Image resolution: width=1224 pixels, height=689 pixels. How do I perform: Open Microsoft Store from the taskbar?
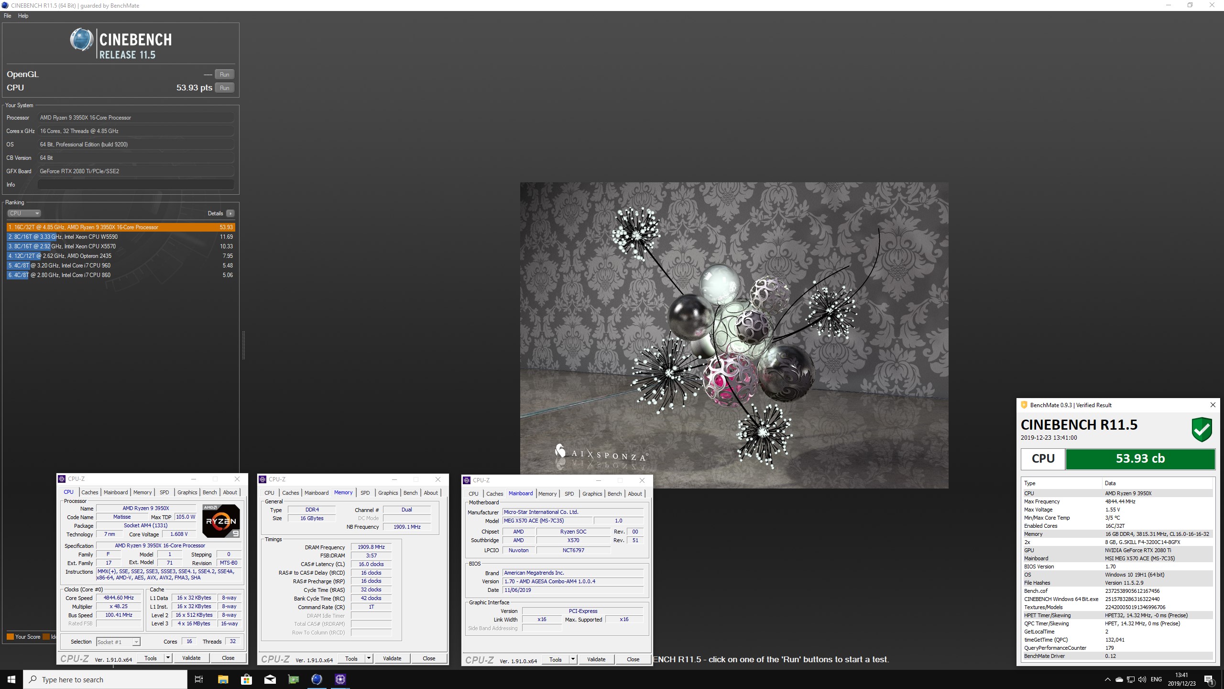pos(246,679)
